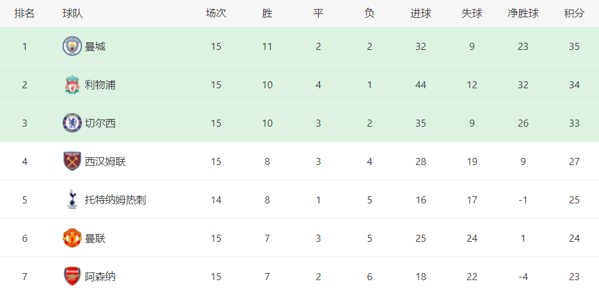Click the Manchester City club crest
This screenshot has width=599, height=291.
click(72, 46)
